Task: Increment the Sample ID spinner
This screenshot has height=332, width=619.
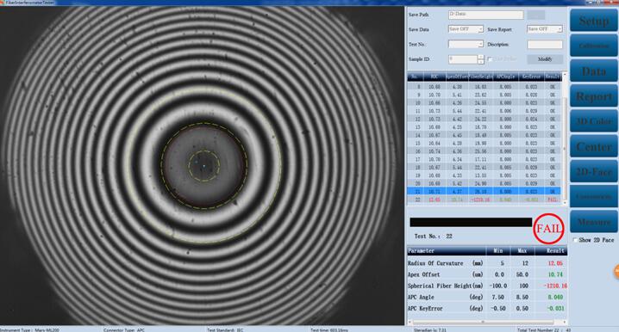Action: (480, 57)
